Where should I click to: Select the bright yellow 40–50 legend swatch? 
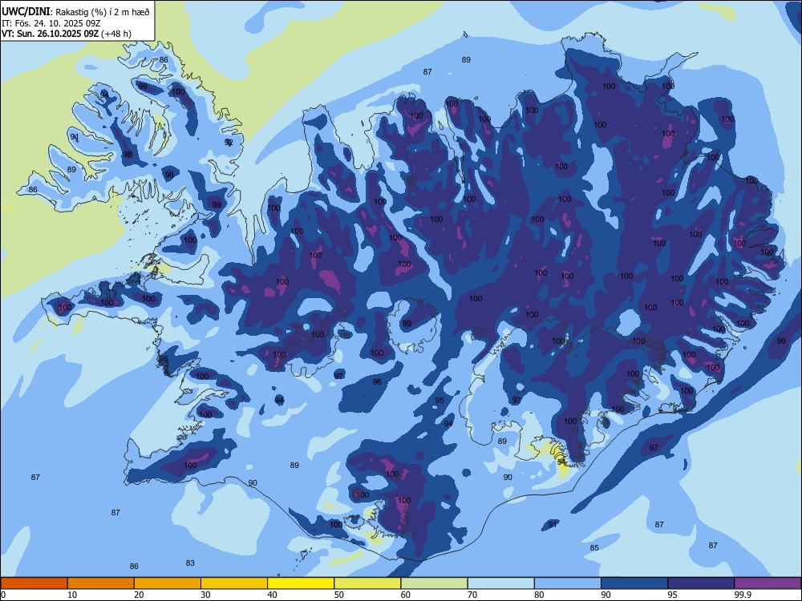[x=301, y=583]
